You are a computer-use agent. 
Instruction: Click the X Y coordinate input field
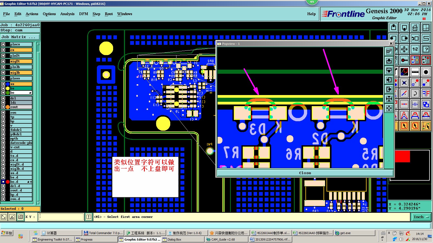point(61,217)
